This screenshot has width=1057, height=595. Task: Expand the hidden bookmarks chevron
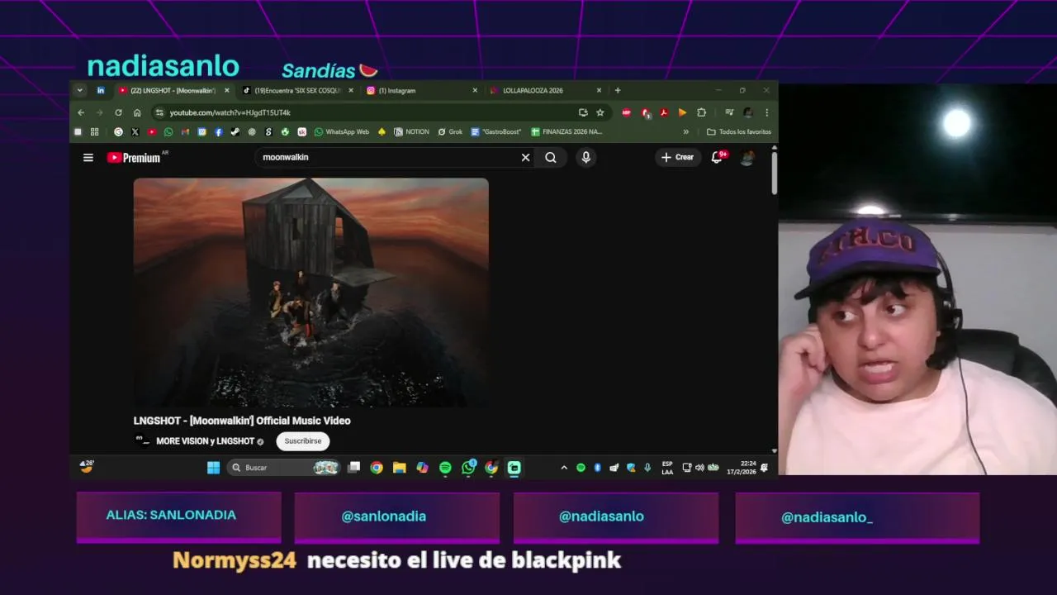pyautogui.click(x=685, y=131)
